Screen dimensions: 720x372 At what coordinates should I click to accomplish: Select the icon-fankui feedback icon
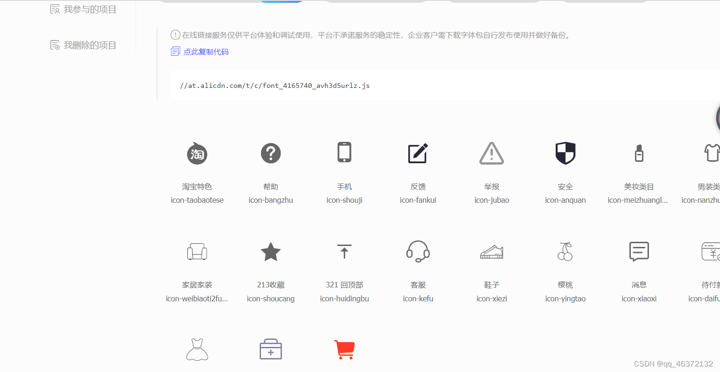pos(418,153)
